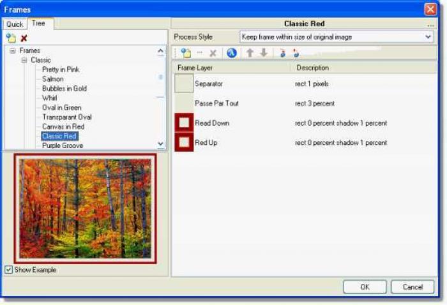447x305 pixels.
Task: Click the 'rect 3 percent' description
Action: (315, 103)
